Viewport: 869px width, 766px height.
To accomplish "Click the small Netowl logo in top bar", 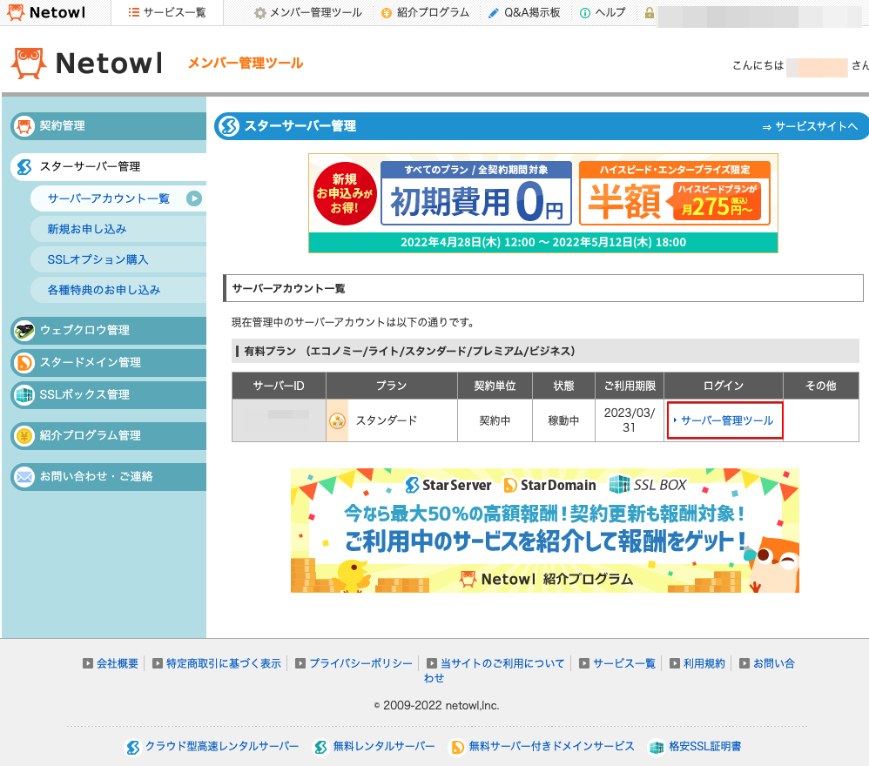I will tap(46, 12).
